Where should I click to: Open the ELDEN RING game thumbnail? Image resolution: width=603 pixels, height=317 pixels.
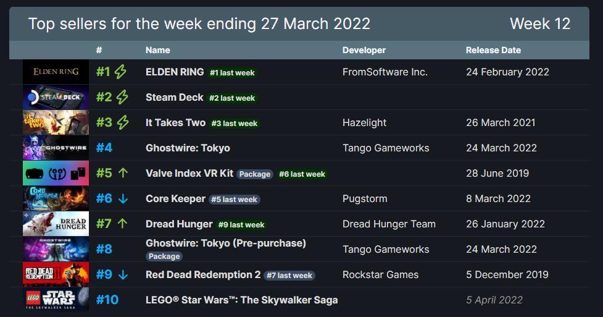(x=56, y=72)
